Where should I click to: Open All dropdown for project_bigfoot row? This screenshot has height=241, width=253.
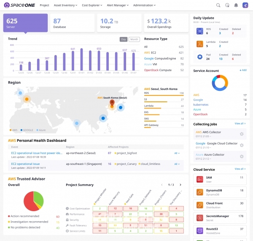[x=177, y=153]
